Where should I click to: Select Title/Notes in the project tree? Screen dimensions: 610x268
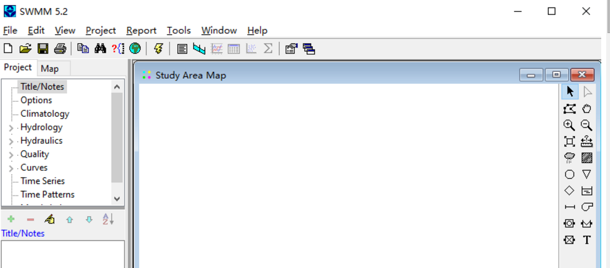[42, 86]
